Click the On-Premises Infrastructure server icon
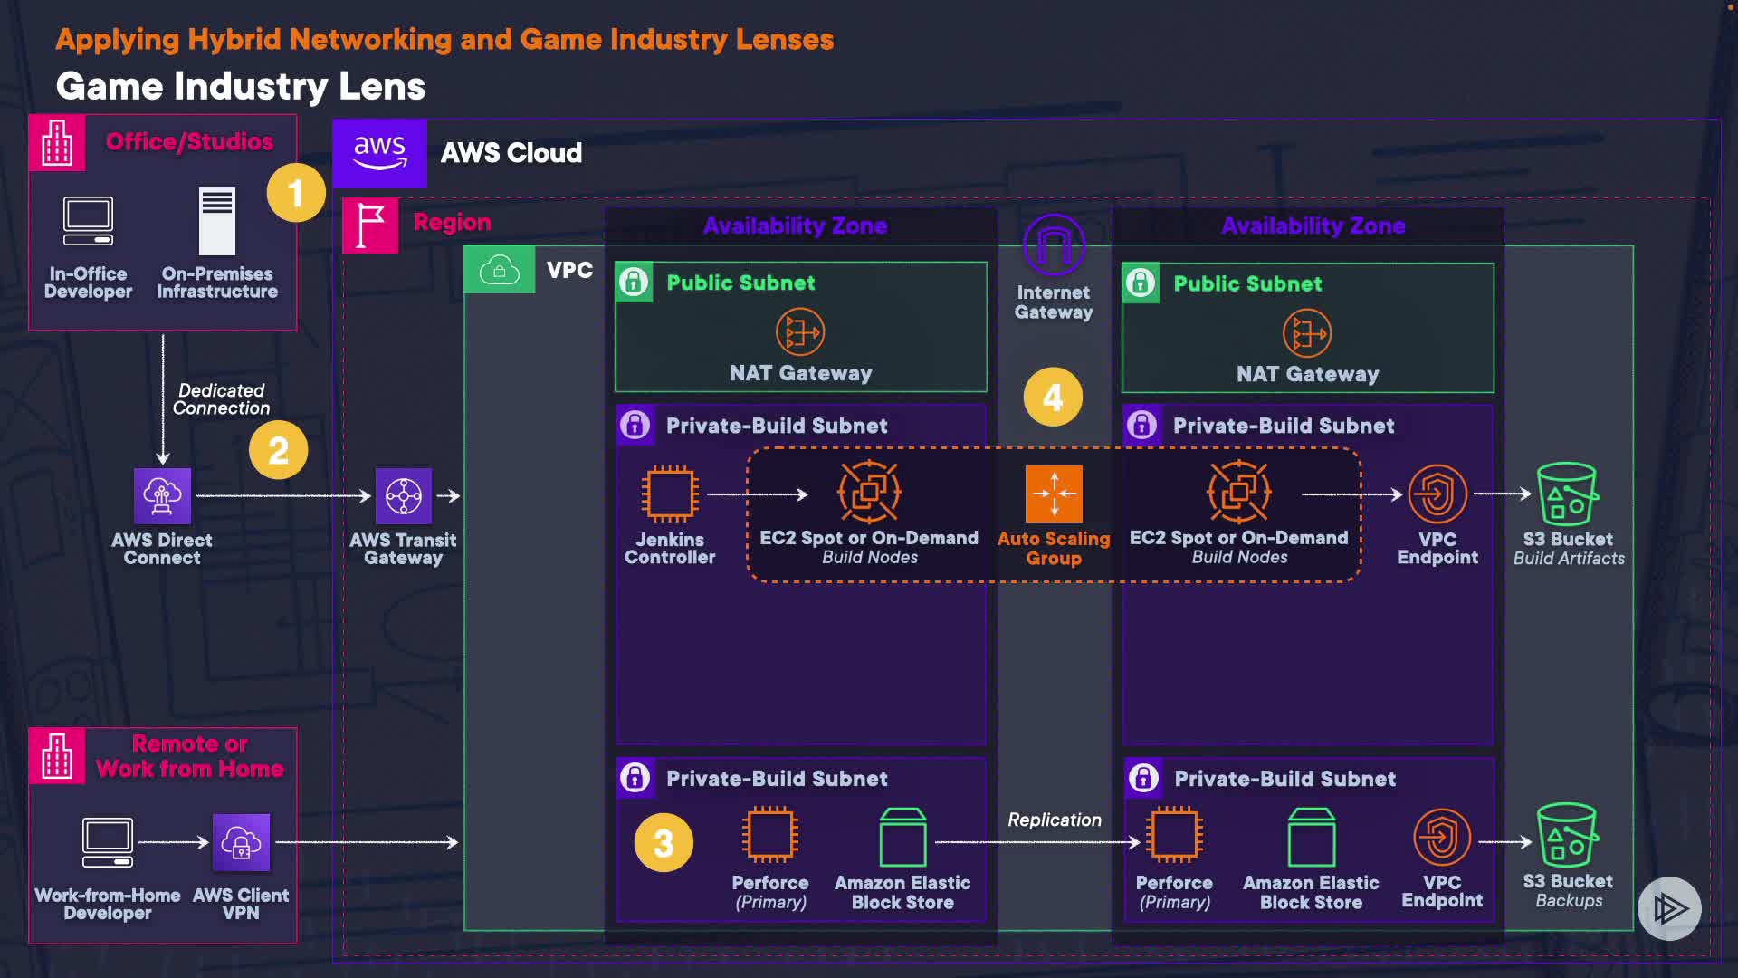 [x=217, y=221]
